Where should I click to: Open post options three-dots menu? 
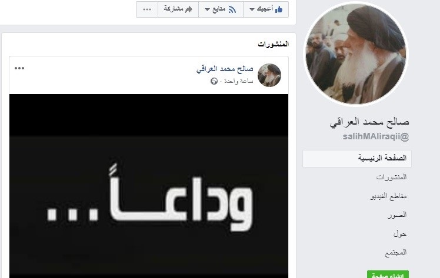coord(19,68)
